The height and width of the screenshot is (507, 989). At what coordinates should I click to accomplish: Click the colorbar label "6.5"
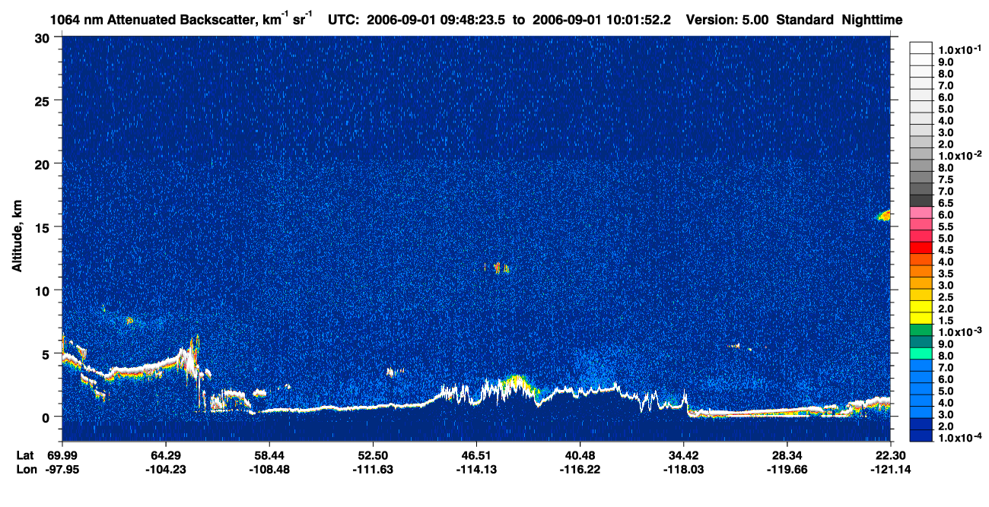point(946,203)
